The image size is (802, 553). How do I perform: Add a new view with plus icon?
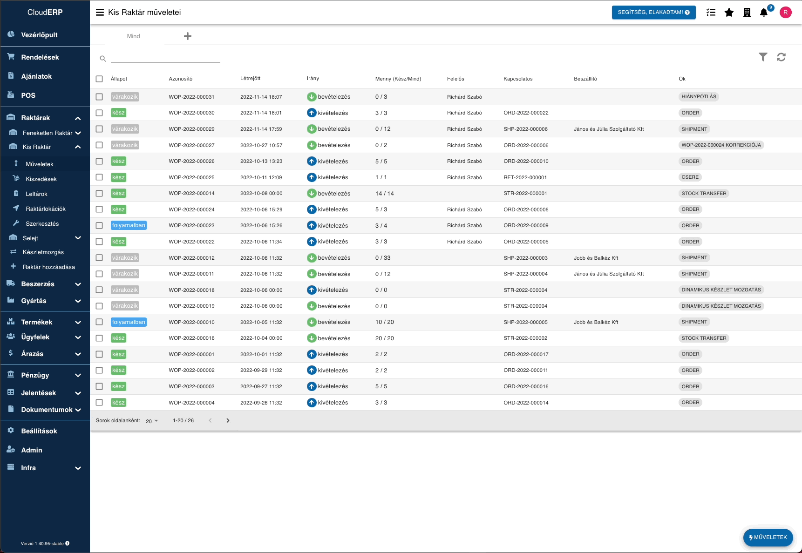click(x=188, y=36)
